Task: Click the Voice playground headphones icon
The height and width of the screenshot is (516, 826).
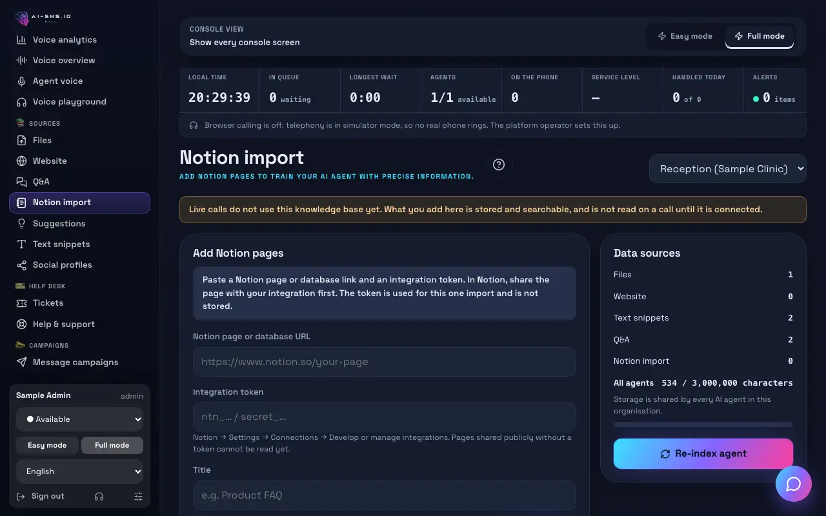Action: (21, 102)
